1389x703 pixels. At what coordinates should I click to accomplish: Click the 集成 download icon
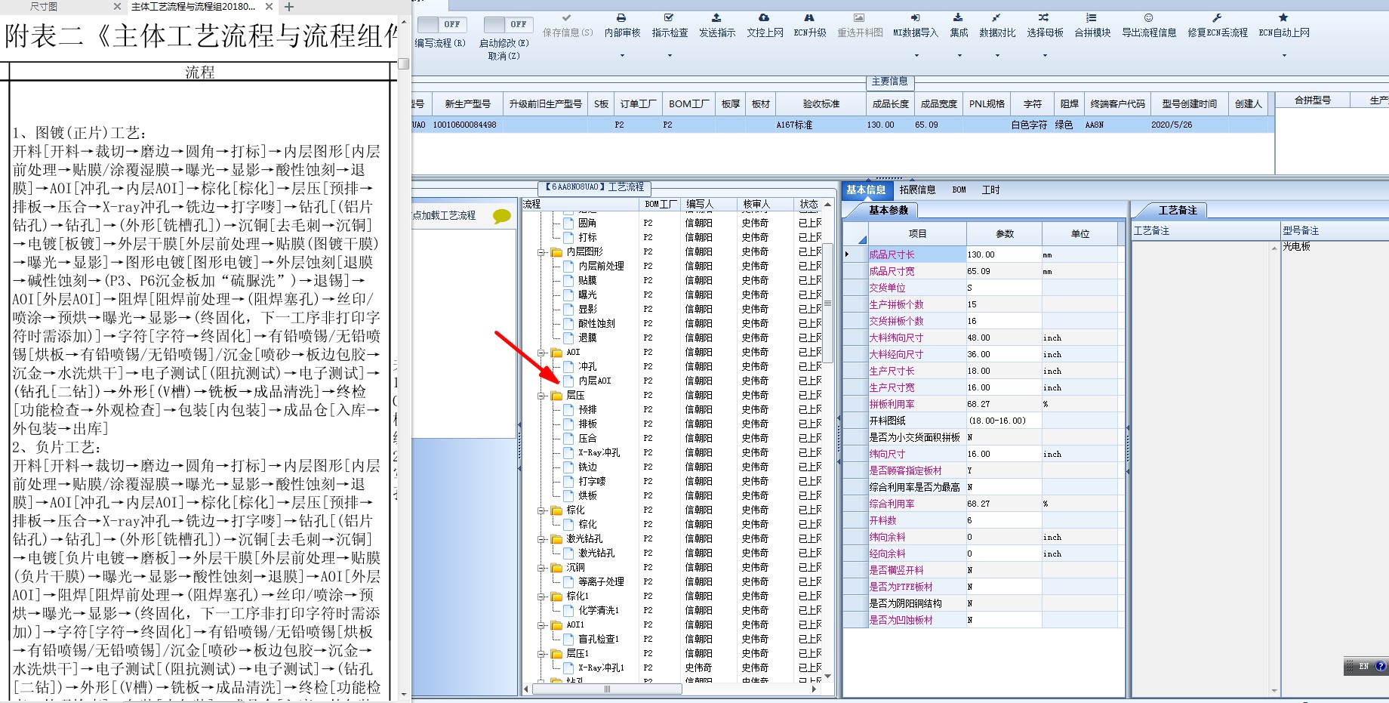[x=958, y=17]
